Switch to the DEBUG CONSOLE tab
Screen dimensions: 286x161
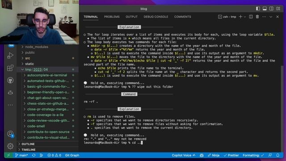156,17
